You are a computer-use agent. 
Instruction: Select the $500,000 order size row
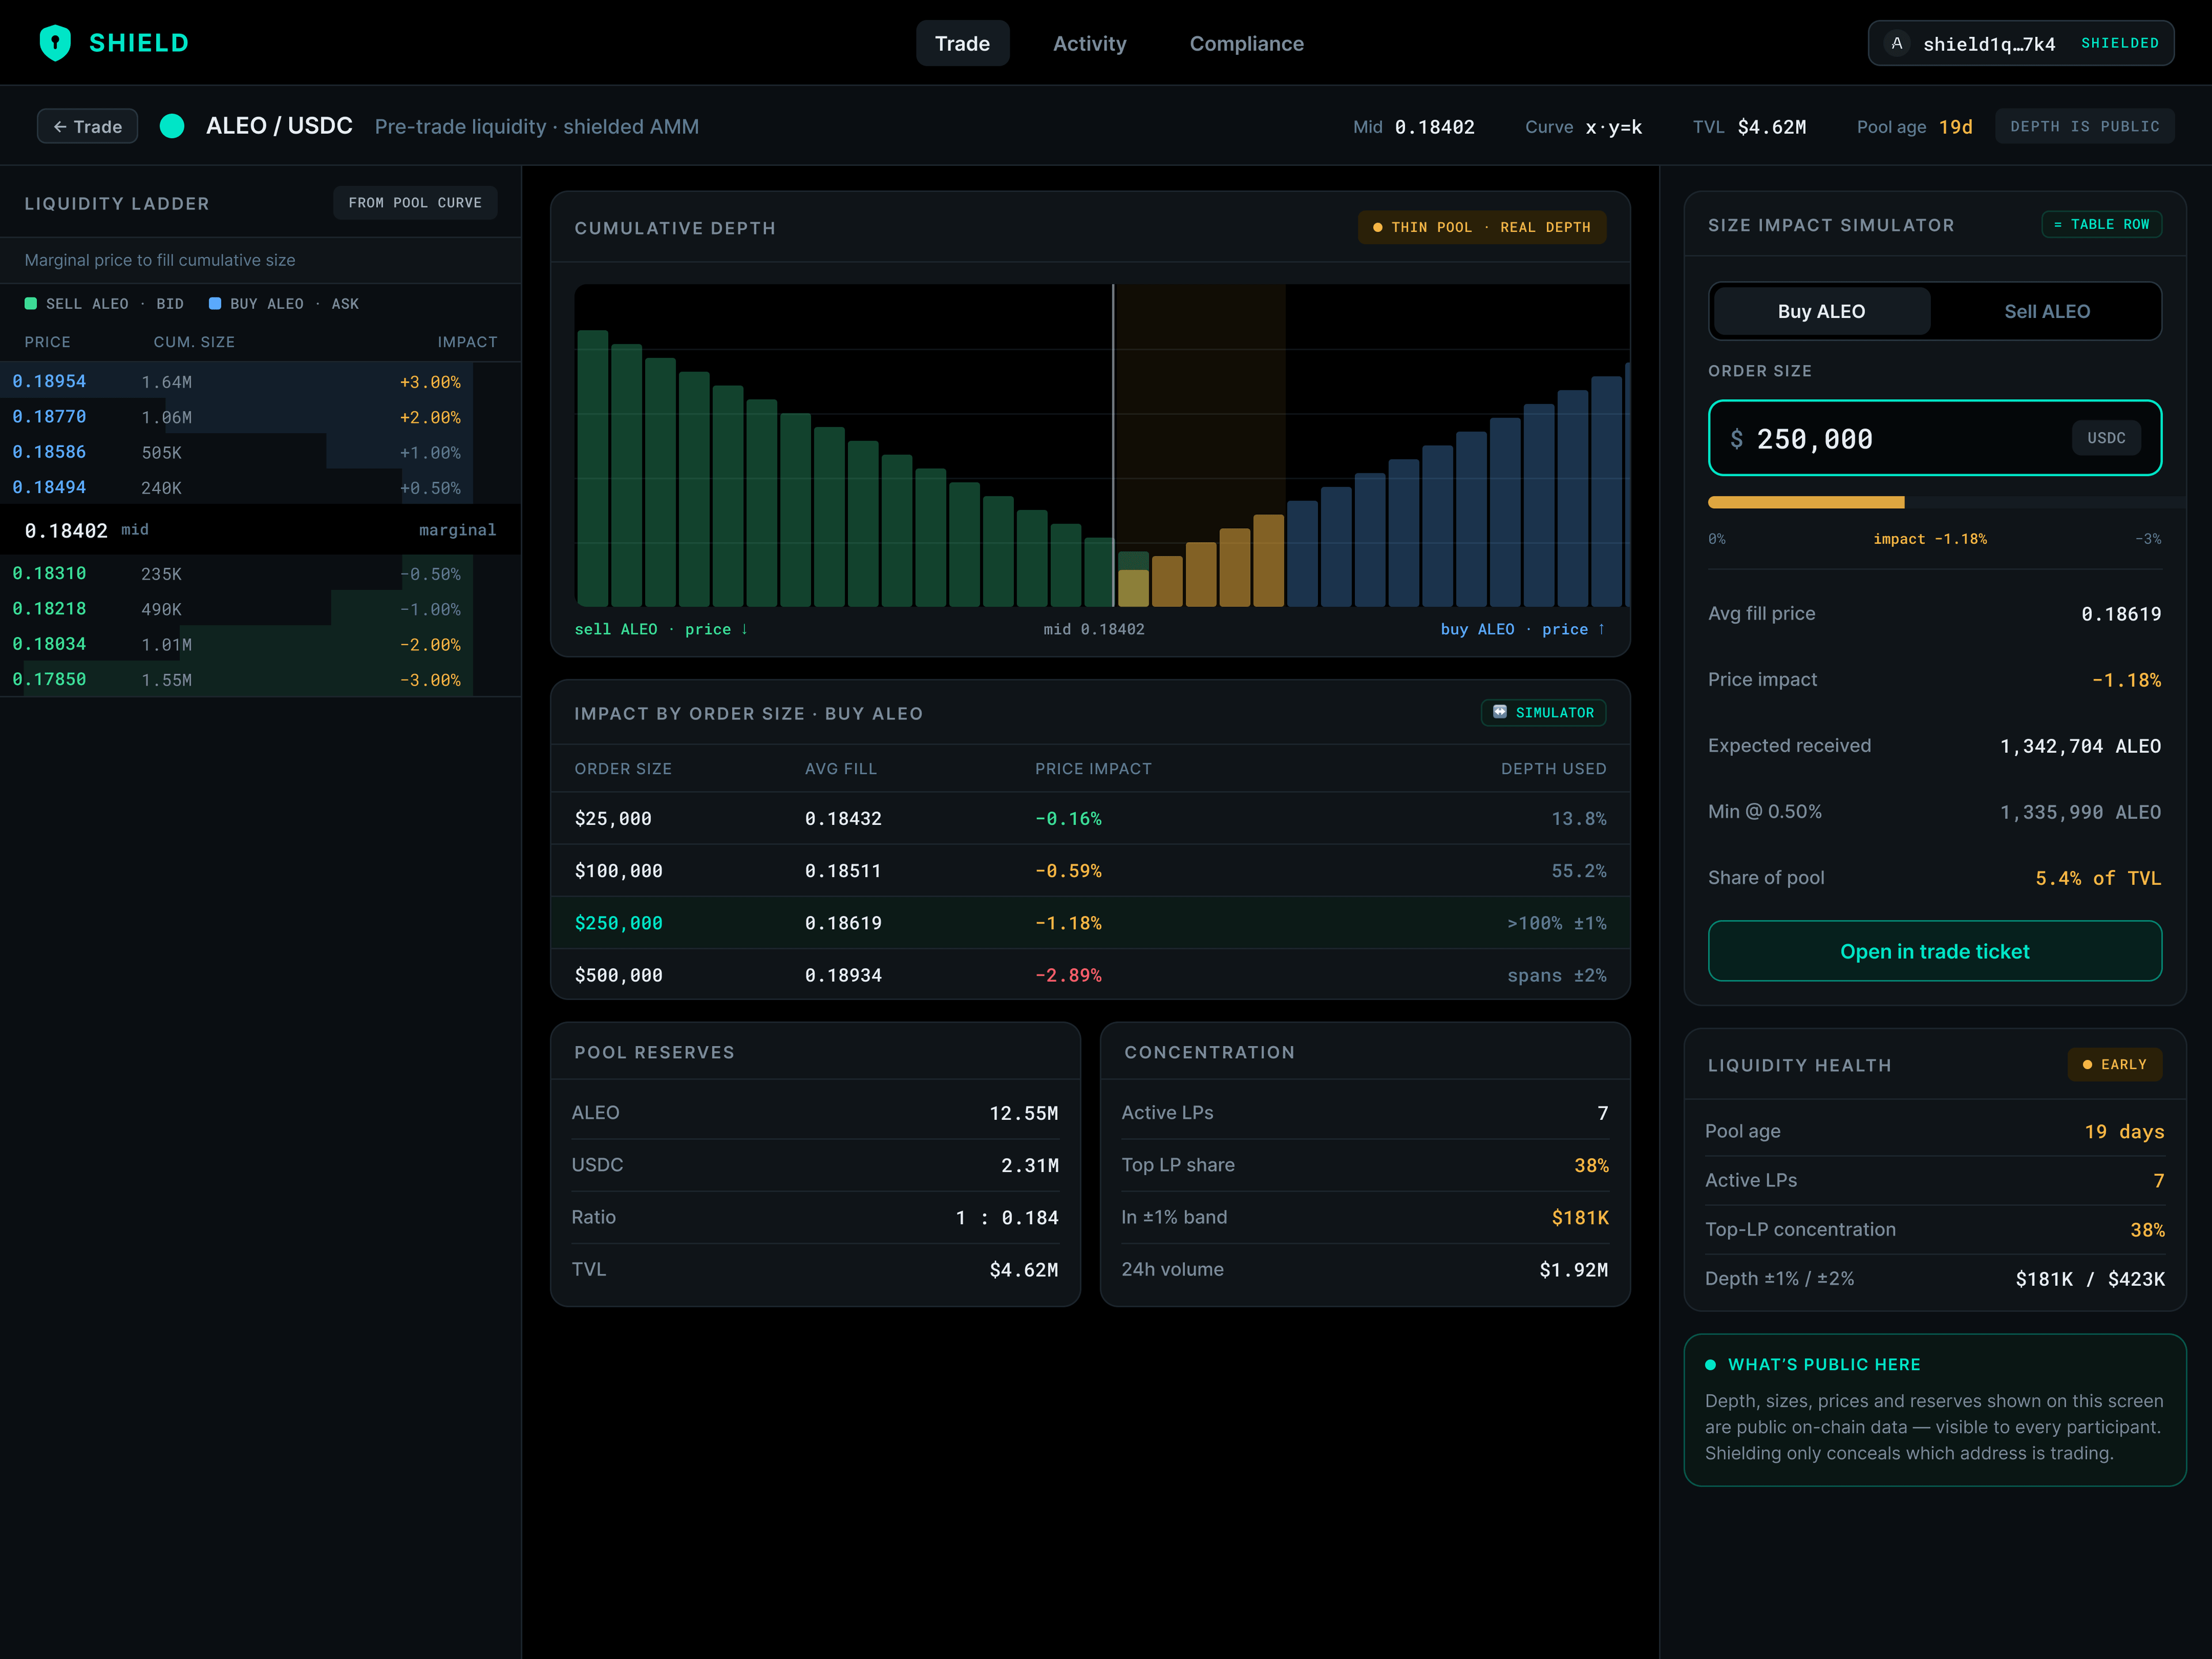coord(1090,974)
